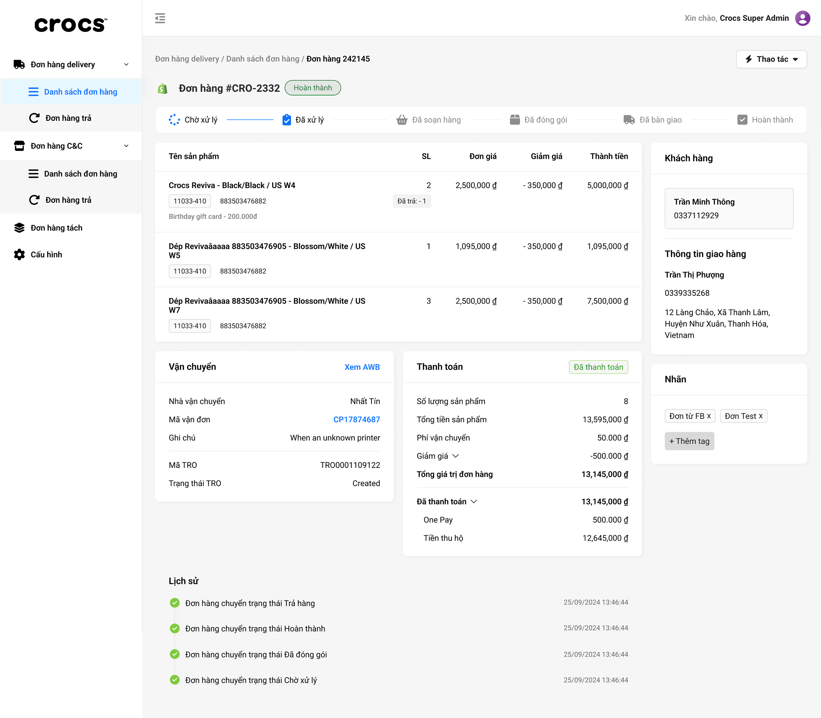821x718 pixels.
Task: Click green check icon for Chờ xử lý history
Action: (x=175, y=680)
